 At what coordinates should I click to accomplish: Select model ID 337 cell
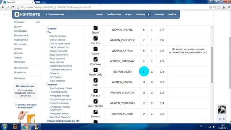pos(162,30)
